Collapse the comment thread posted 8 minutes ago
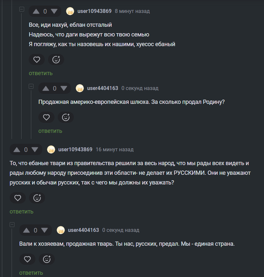 tap(22, 9)
